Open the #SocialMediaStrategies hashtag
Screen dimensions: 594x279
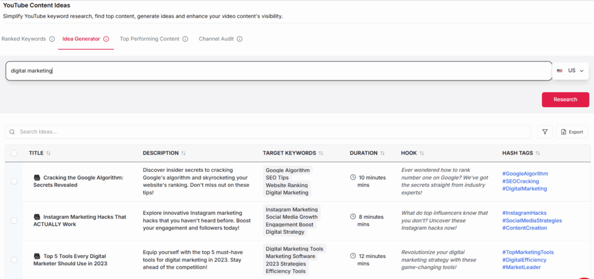pyautogui.click(x=532, y=221)
